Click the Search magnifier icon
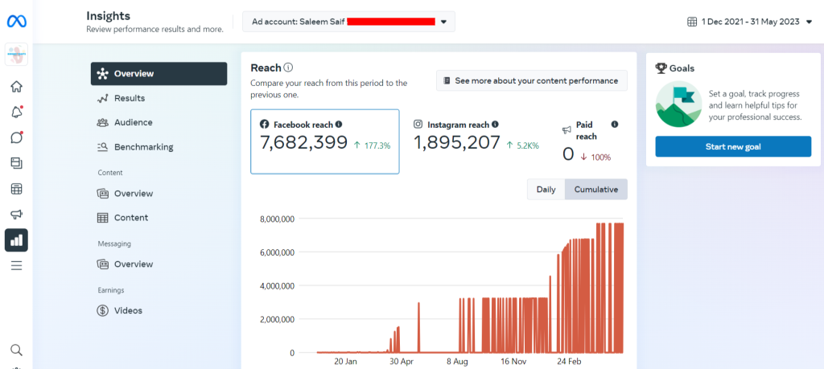The height and width of the screenshot is (369, 824). [16, 350]
